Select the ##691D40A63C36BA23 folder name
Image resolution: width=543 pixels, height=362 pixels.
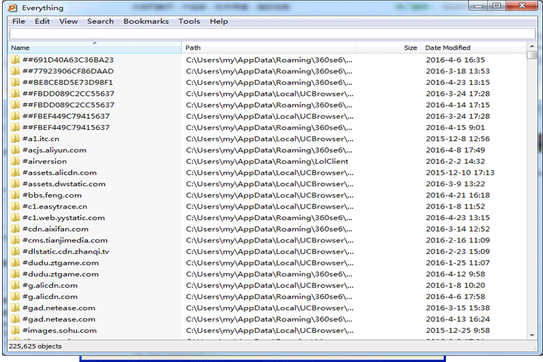[x=68, y=60]
